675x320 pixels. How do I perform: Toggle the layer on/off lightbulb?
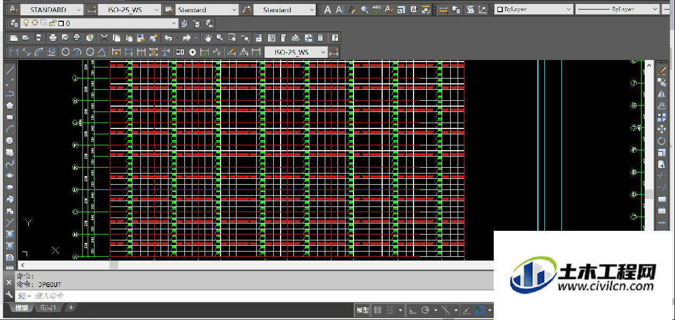click(x=25, y=23)
